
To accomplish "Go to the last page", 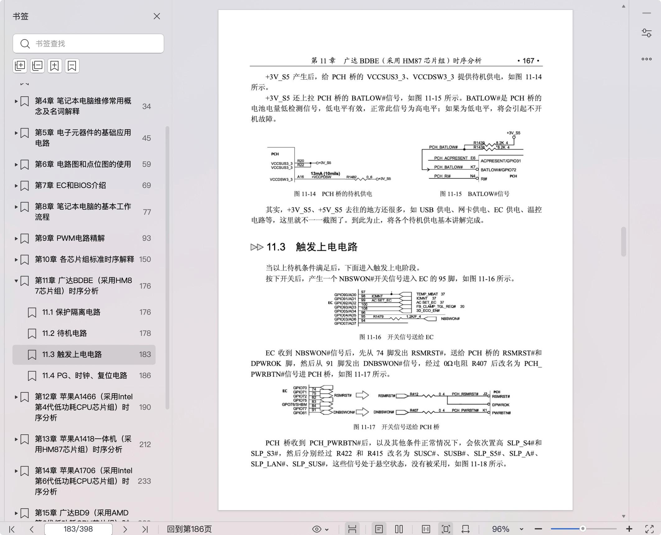I will [145, 529].
